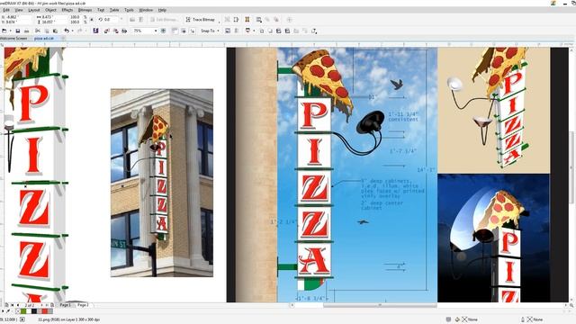
Task: Toggle the Show Rulers icon
Action: point(175,31)
